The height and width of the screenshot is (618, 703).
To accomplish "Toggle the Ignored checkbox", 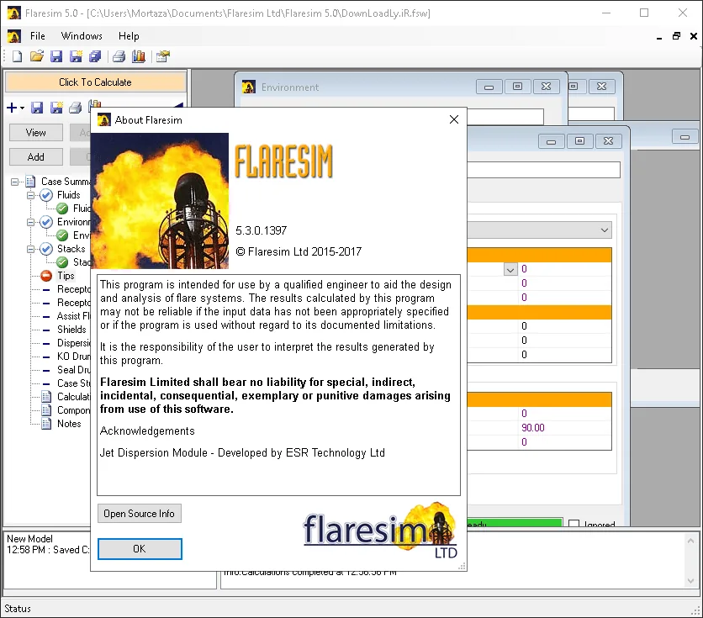I will 573,524.
